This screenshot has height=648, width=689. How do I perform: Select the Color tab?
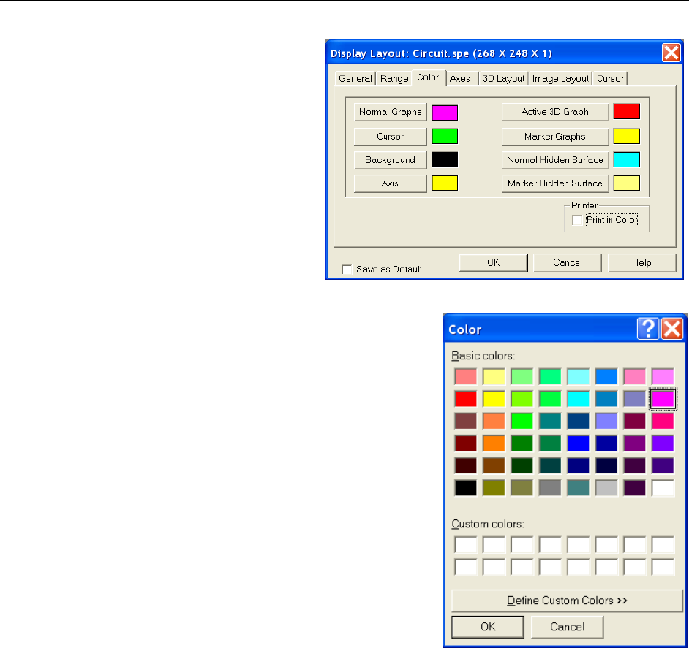tap(428, 77)
